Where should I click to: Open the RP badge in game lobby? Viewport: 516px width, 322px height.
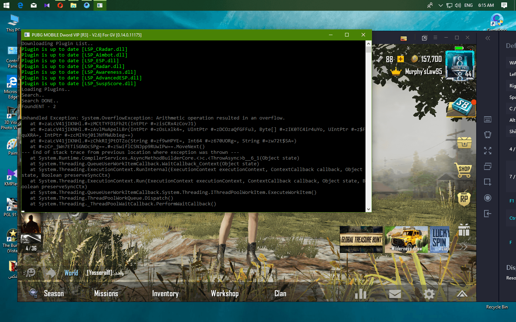click(464, 199)
